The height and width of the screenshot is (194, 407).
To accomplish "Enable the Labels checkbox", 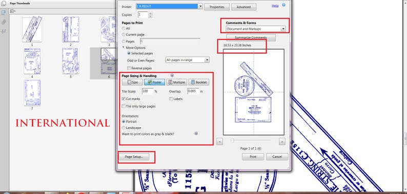I will (x=171, y=99).
